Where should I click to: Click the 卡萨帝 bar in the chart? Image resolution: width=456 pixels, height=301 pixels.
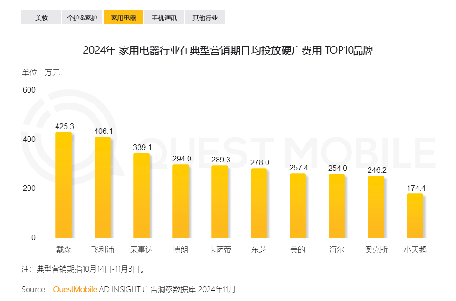click(x=219, y=202)
